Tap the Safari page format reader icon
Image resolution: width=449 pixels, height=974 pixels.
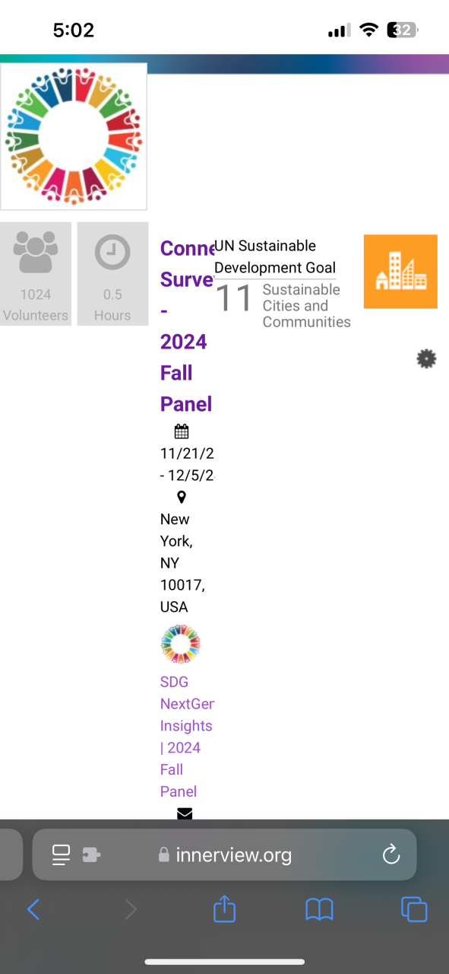tap(61, 855)
